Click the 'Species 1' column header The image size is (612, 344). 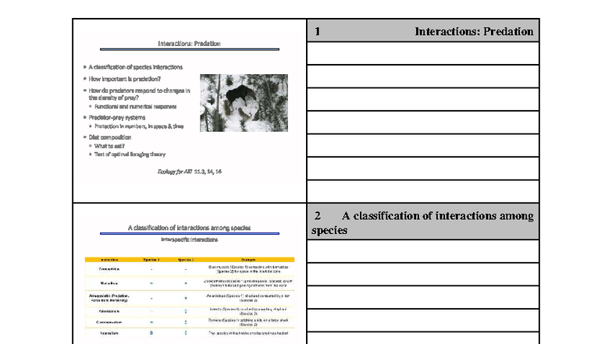[151, 260]
